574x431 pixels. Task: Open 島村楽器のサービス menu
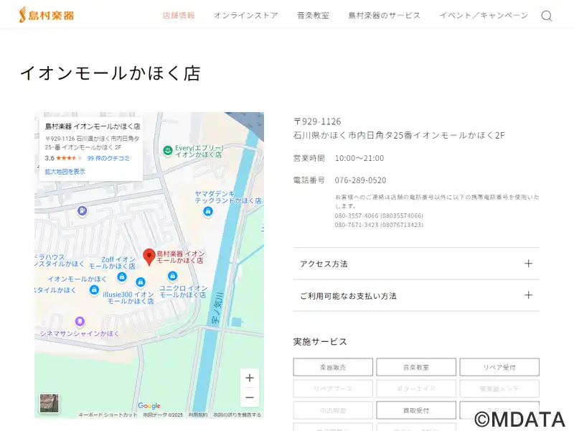[x=385, y=15]
